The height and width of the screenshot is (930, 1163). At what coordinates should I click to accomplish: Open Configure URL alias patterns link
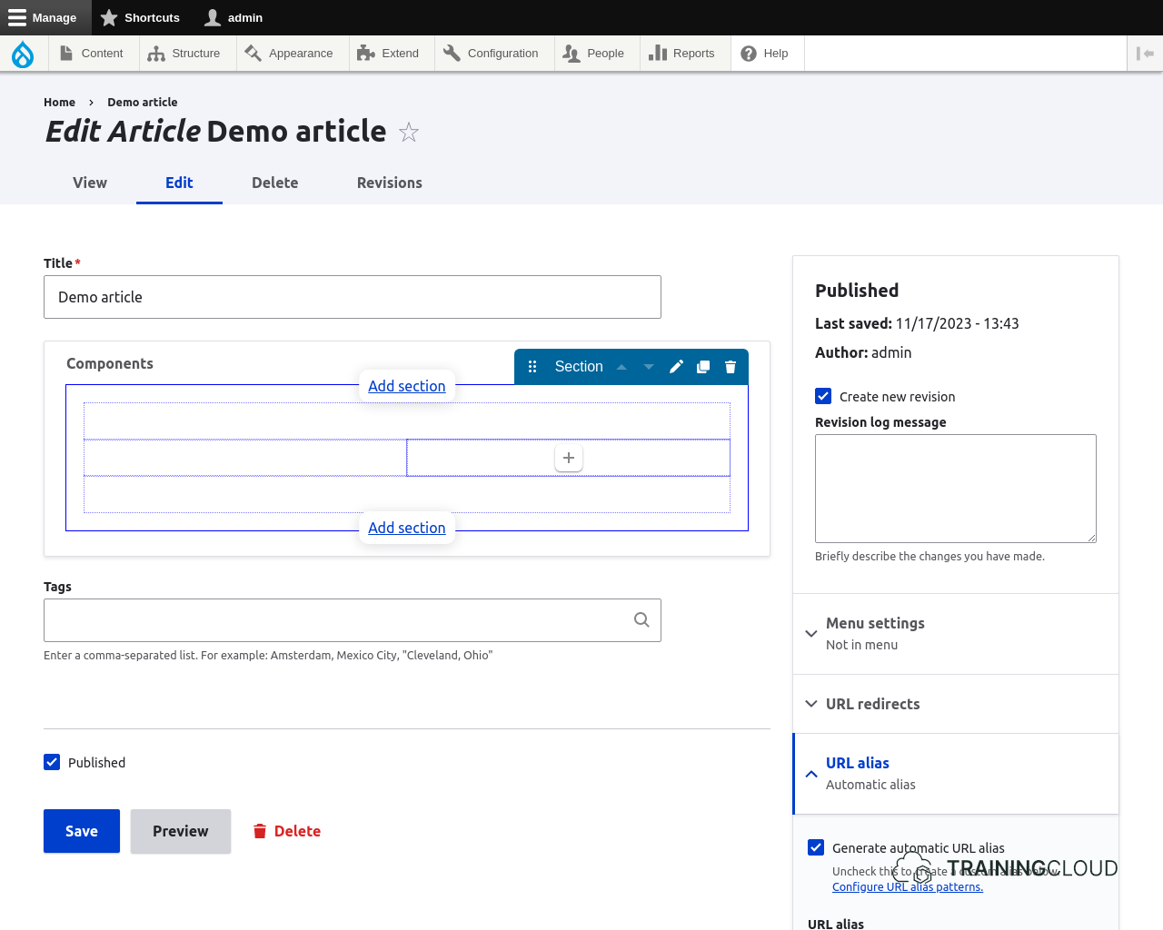click(908, 887)
